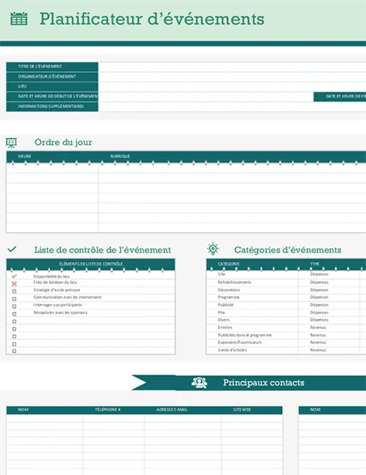Viewport: 366px width, 475px height.
Task: Select the Vente d'articles category cell
Action: click(x=253, y=350)
